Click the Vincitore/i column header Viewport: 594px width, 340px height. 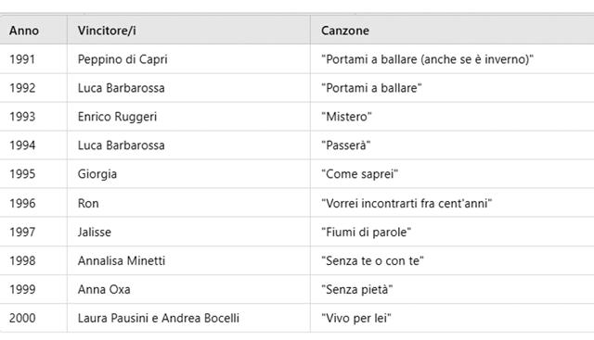pos(188,31)
